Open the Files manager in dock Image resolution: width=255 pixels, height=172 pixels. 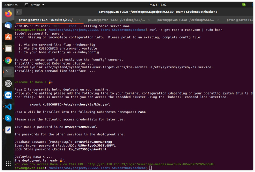pos(8,49)
